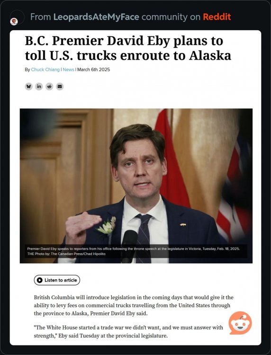
Task: Open the LeopardsAteMyFace community avatar
Action: [x=14, y=21]
